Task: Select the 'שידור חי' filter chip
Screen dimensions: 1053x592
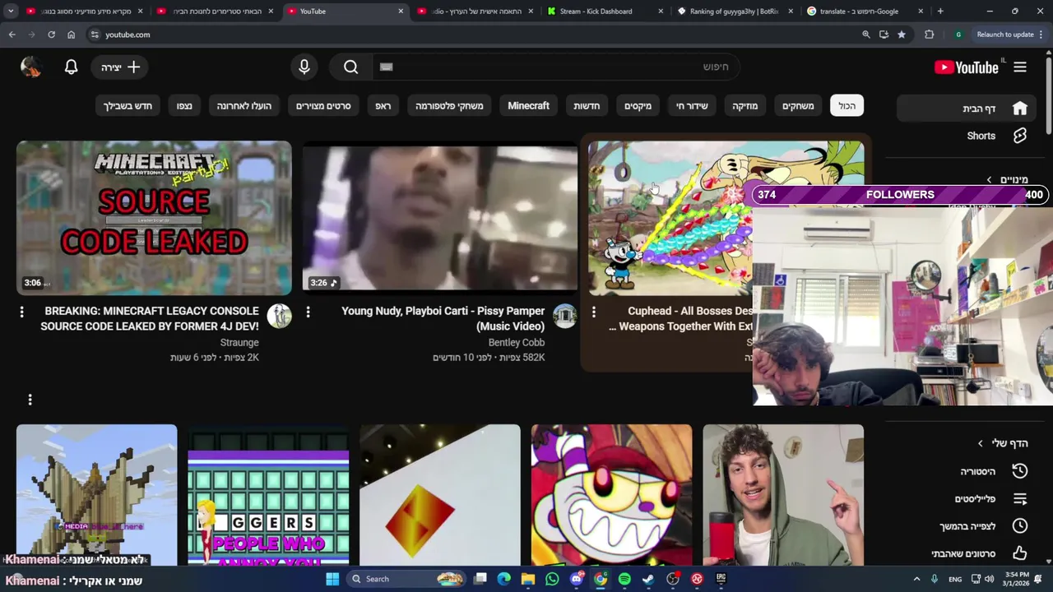Action: pyautogui.click(x=692, y=106)
